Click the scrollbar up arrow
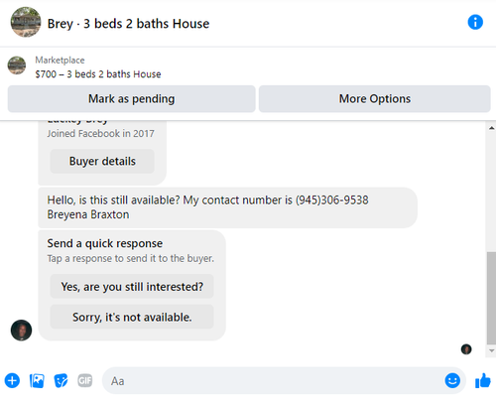This screenshot has width=496, height=401. pos(491,128)
